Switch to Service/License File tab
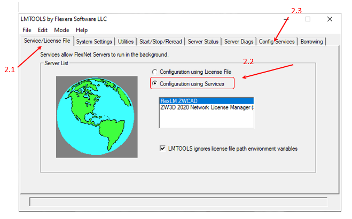The width and height of the screenshot is (352, 219). point(47,41)
